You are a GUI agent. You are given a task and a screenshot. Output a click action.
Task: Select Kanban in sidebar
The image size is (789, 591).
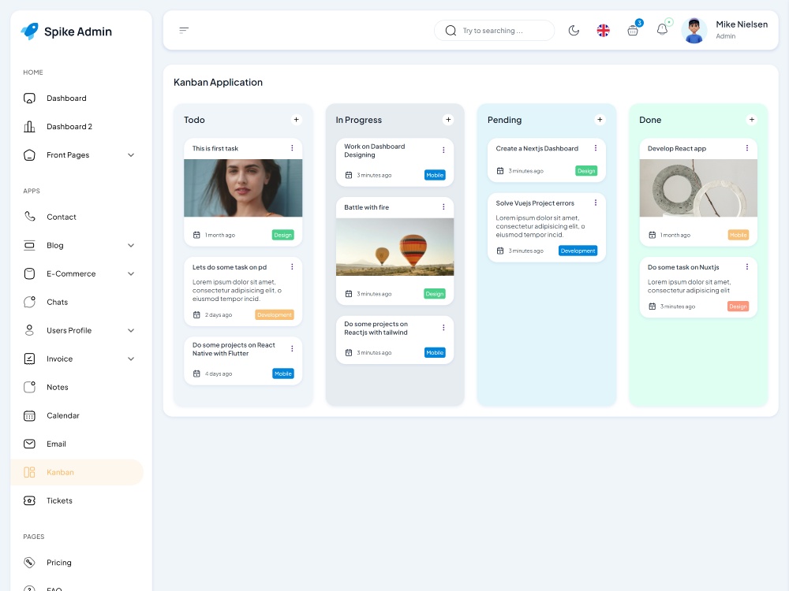77,472
